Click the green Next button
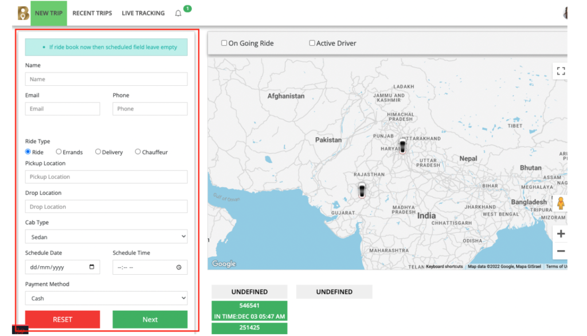This screenshot has width=587, height=336. 150,319
